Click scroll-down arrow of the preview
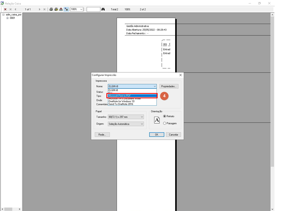Image resolution: width=282 pixels, height=211 pixels. (272, 209)
